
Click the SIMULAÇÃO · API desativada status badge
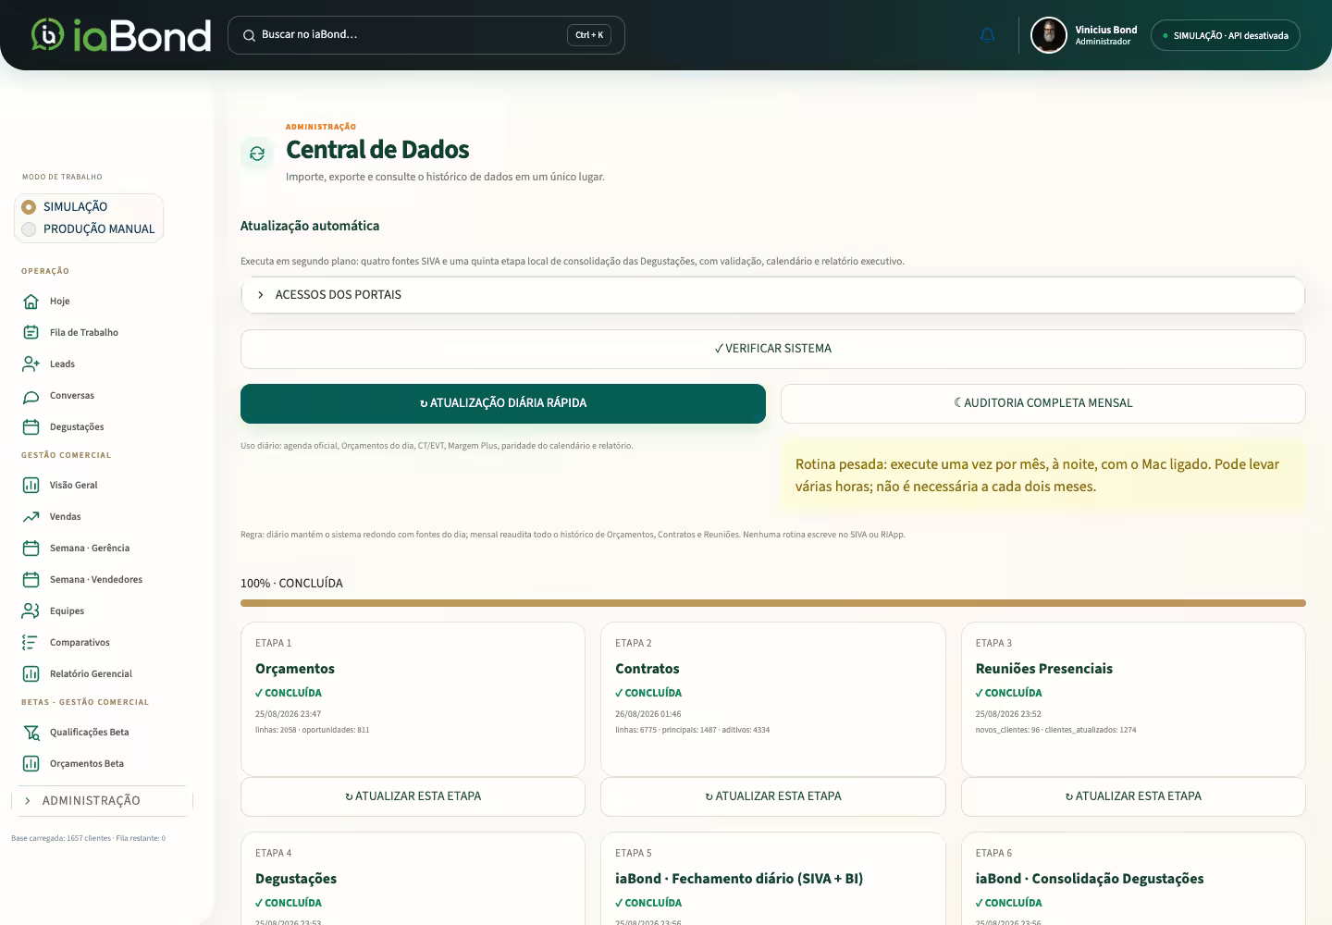coord(1226,35)
